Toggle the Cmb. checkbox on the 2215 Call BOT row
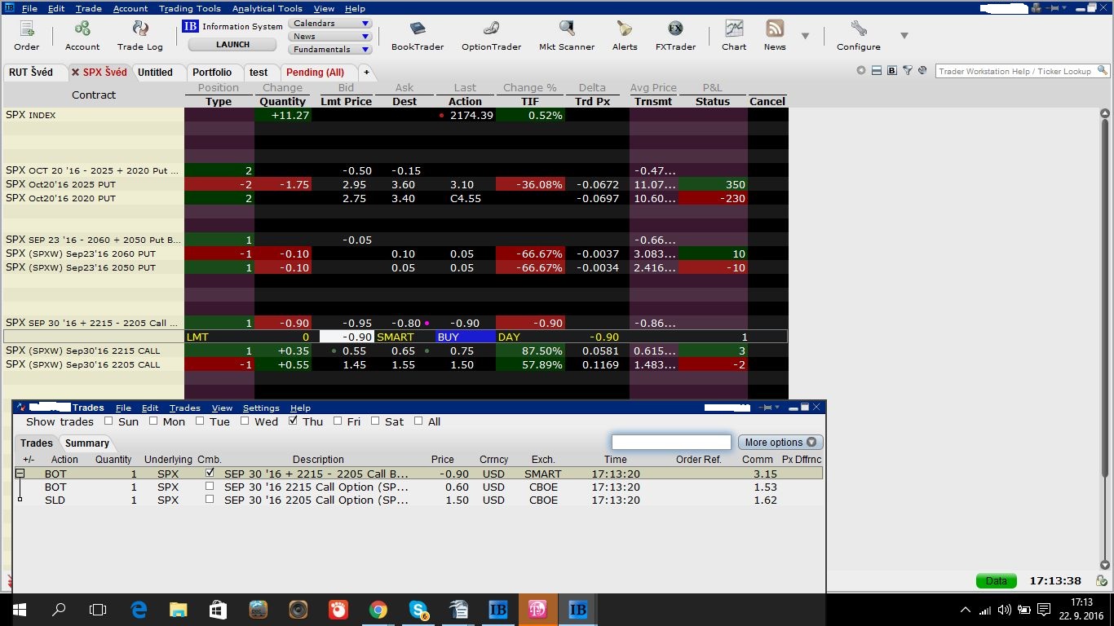Screen dimensions: 1114x626 [210, 486]
